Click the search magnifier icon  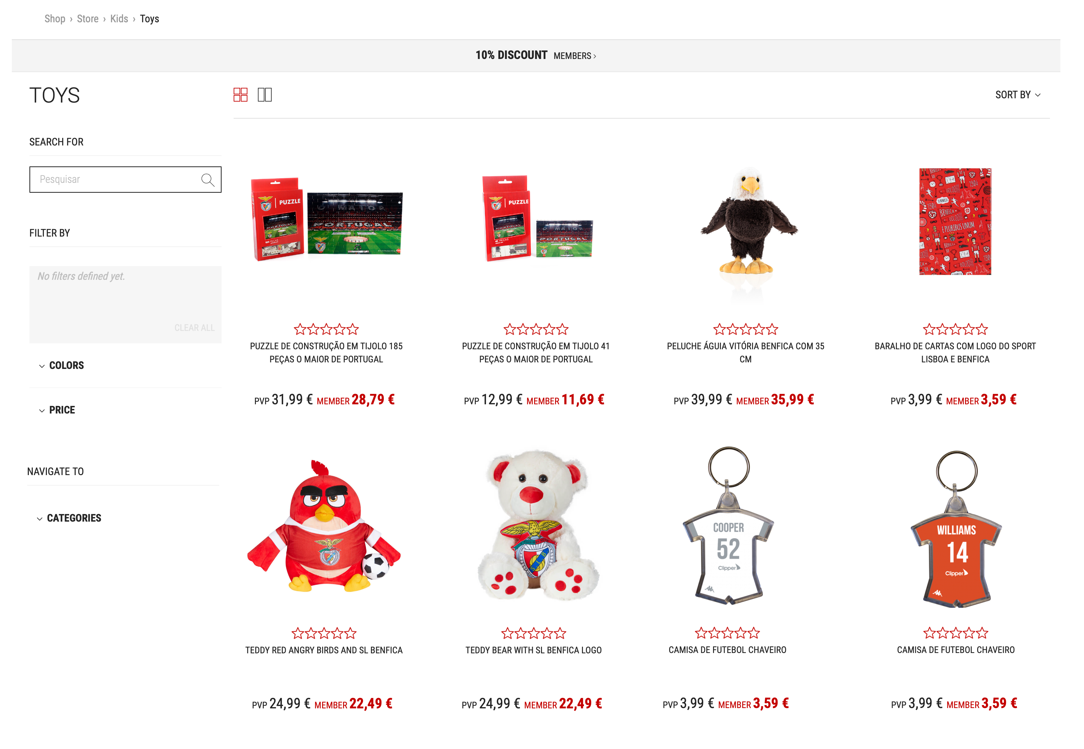point(207,180)
